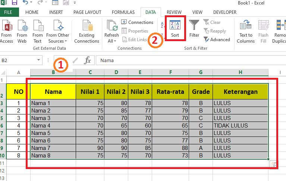Click the Save icon in quick access toolbar

point(15,2)
